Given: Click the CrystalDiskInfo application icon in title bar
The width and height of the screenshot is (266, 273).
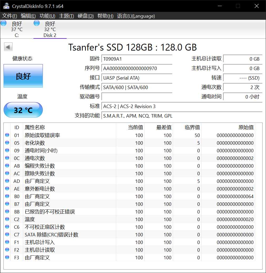Looking at the screenshot, I should 6,6.
